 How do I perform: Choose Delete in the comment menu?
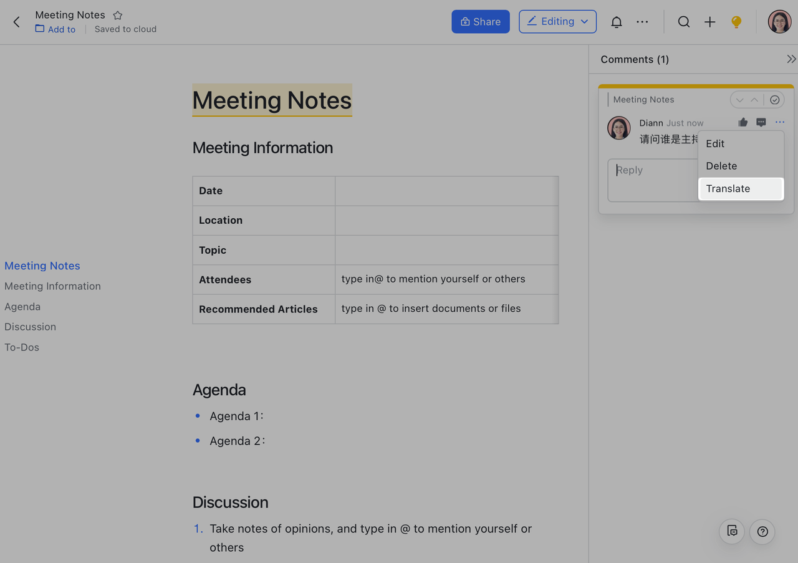pyautogui.click(x=721, y=166)
